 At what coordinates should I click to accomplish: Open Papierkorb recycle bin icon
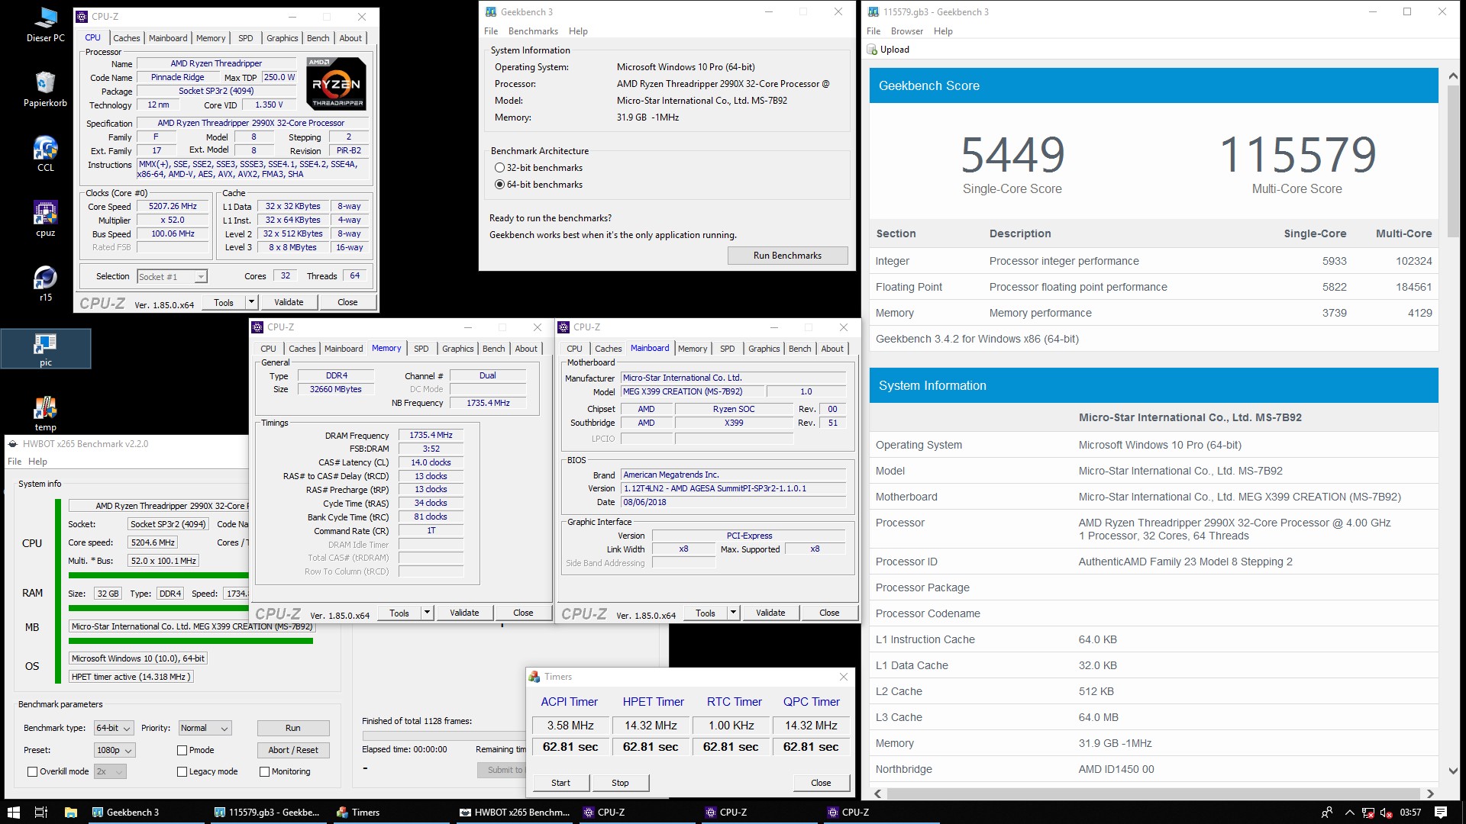coord(45,89)
